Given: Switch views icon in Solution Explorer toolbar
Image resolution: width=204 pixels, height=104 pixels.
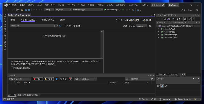Looking at the screenshot, I should click(x=169, y=19).
